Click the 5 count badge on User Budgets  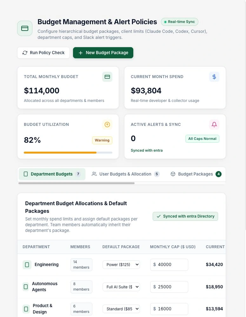tap(157, 174)
